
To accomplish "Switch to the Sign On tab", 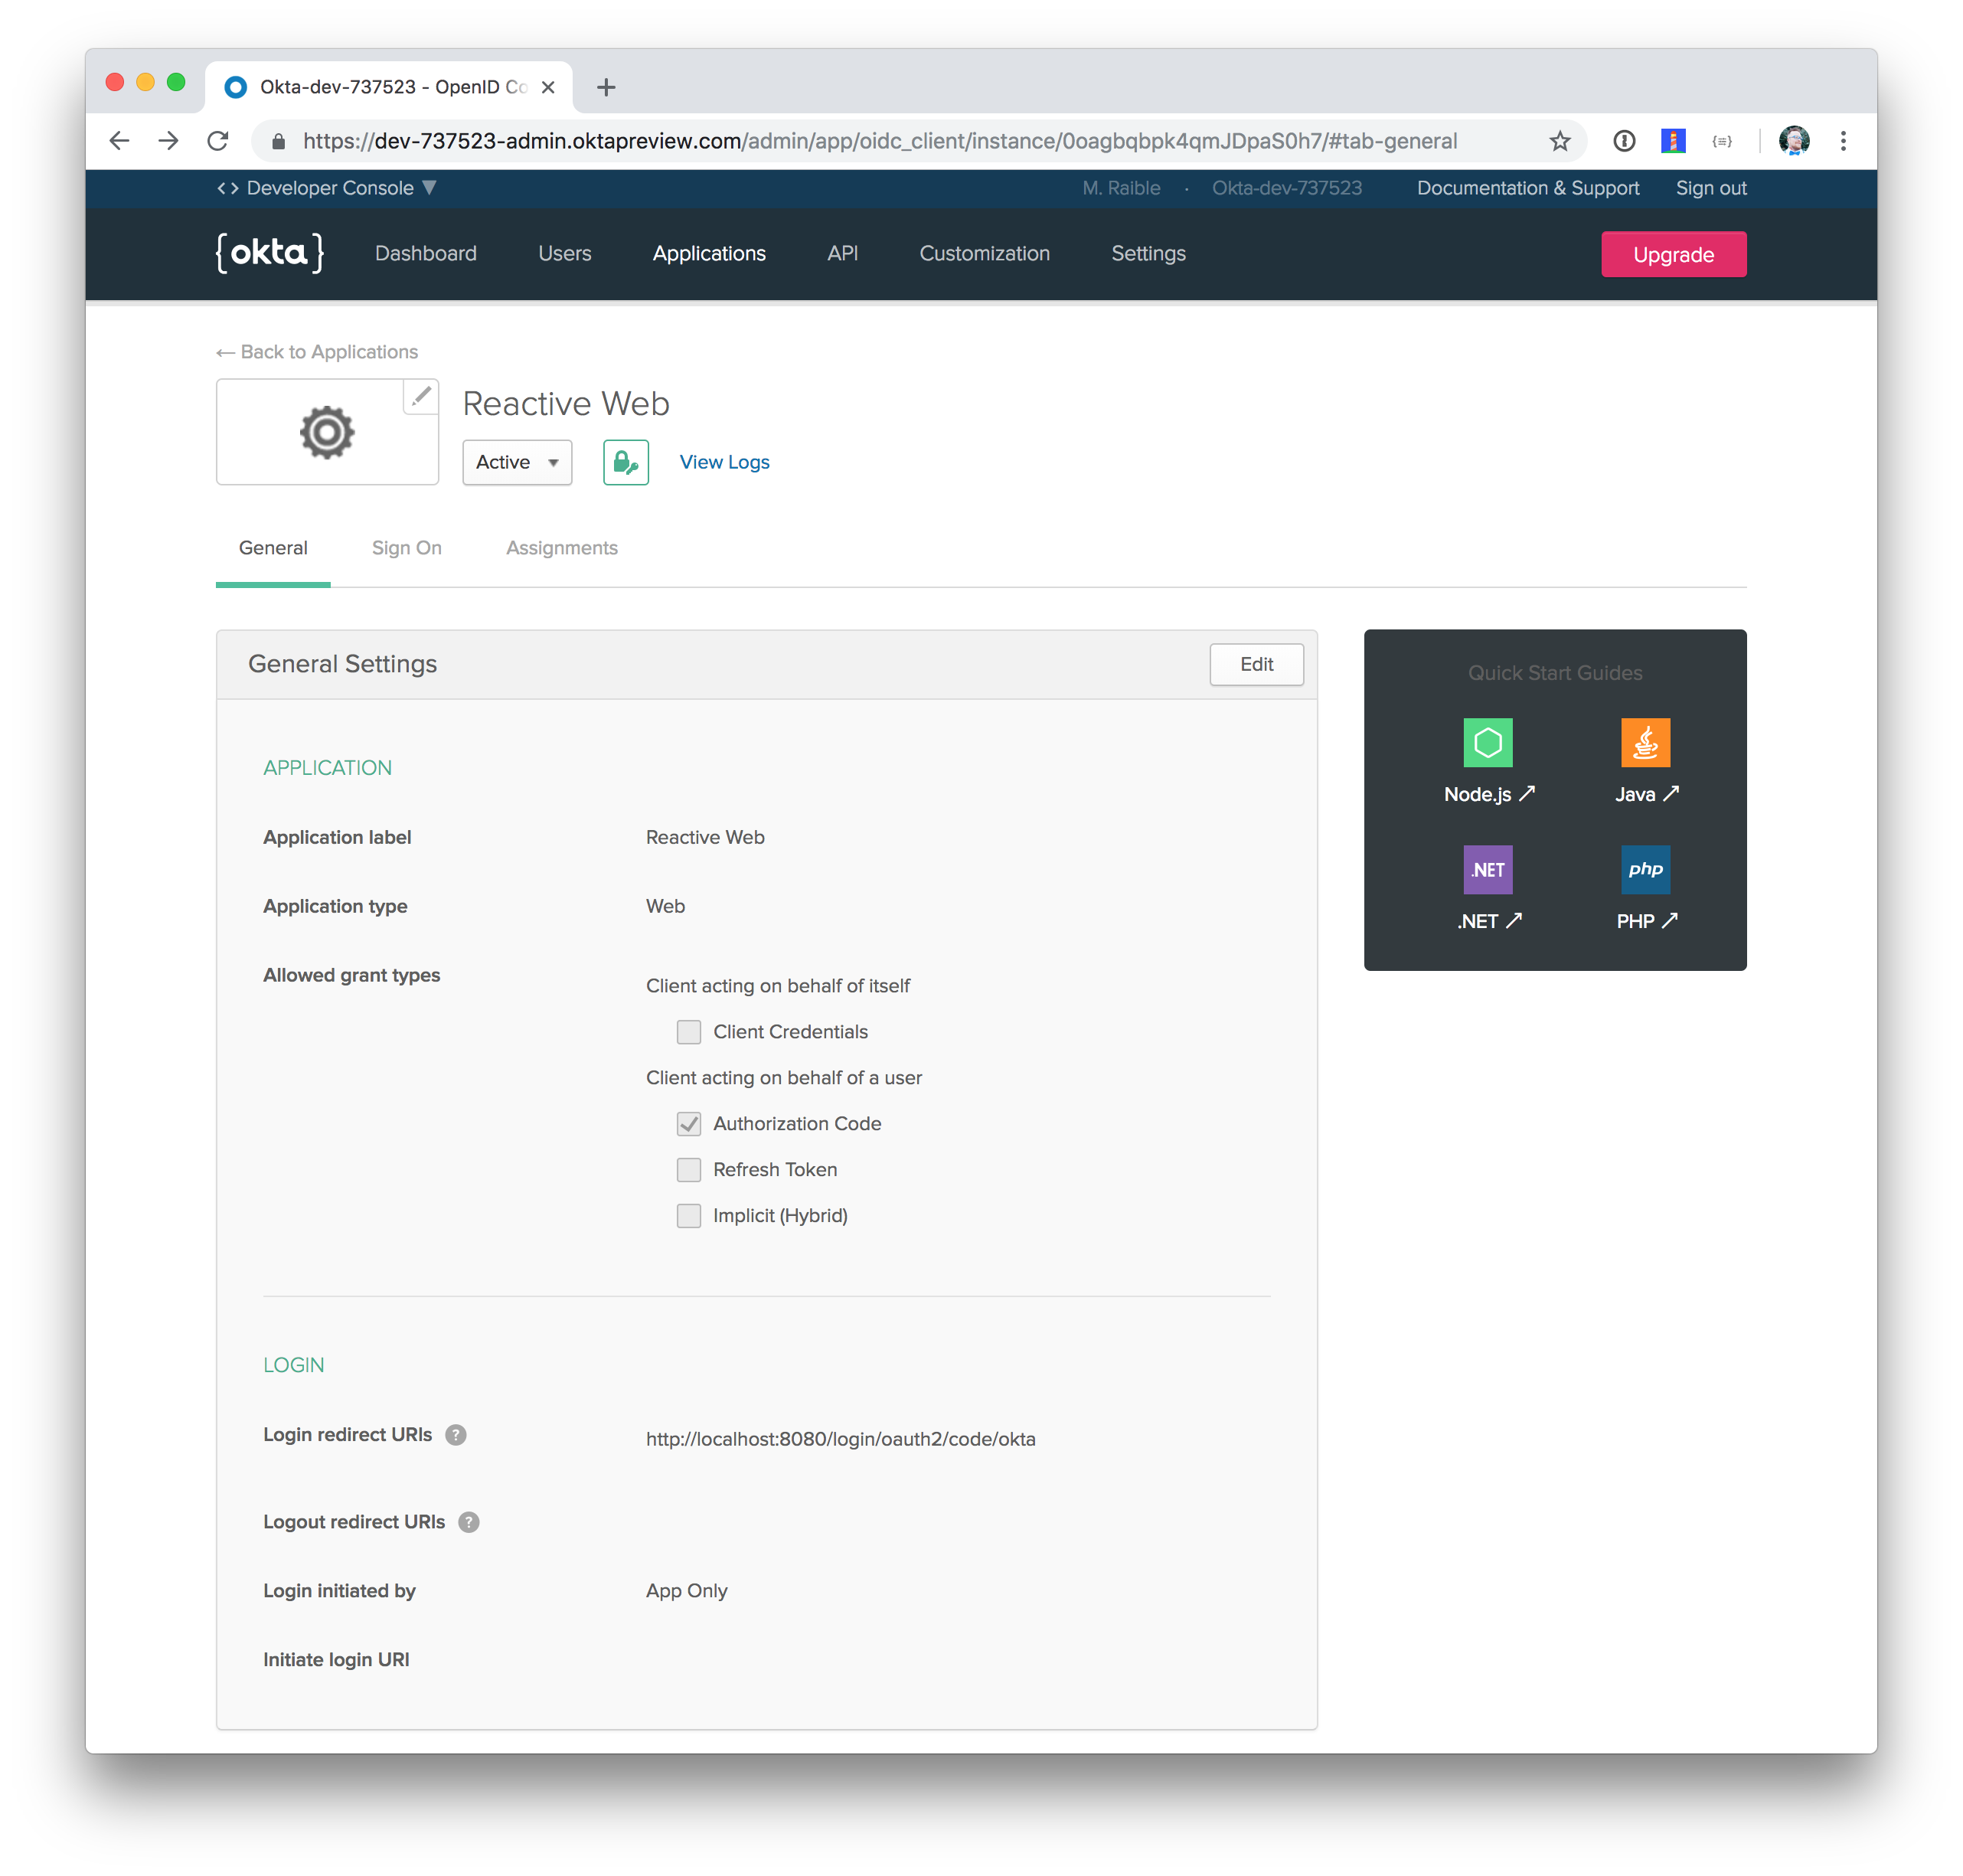I will click(405, 547).
